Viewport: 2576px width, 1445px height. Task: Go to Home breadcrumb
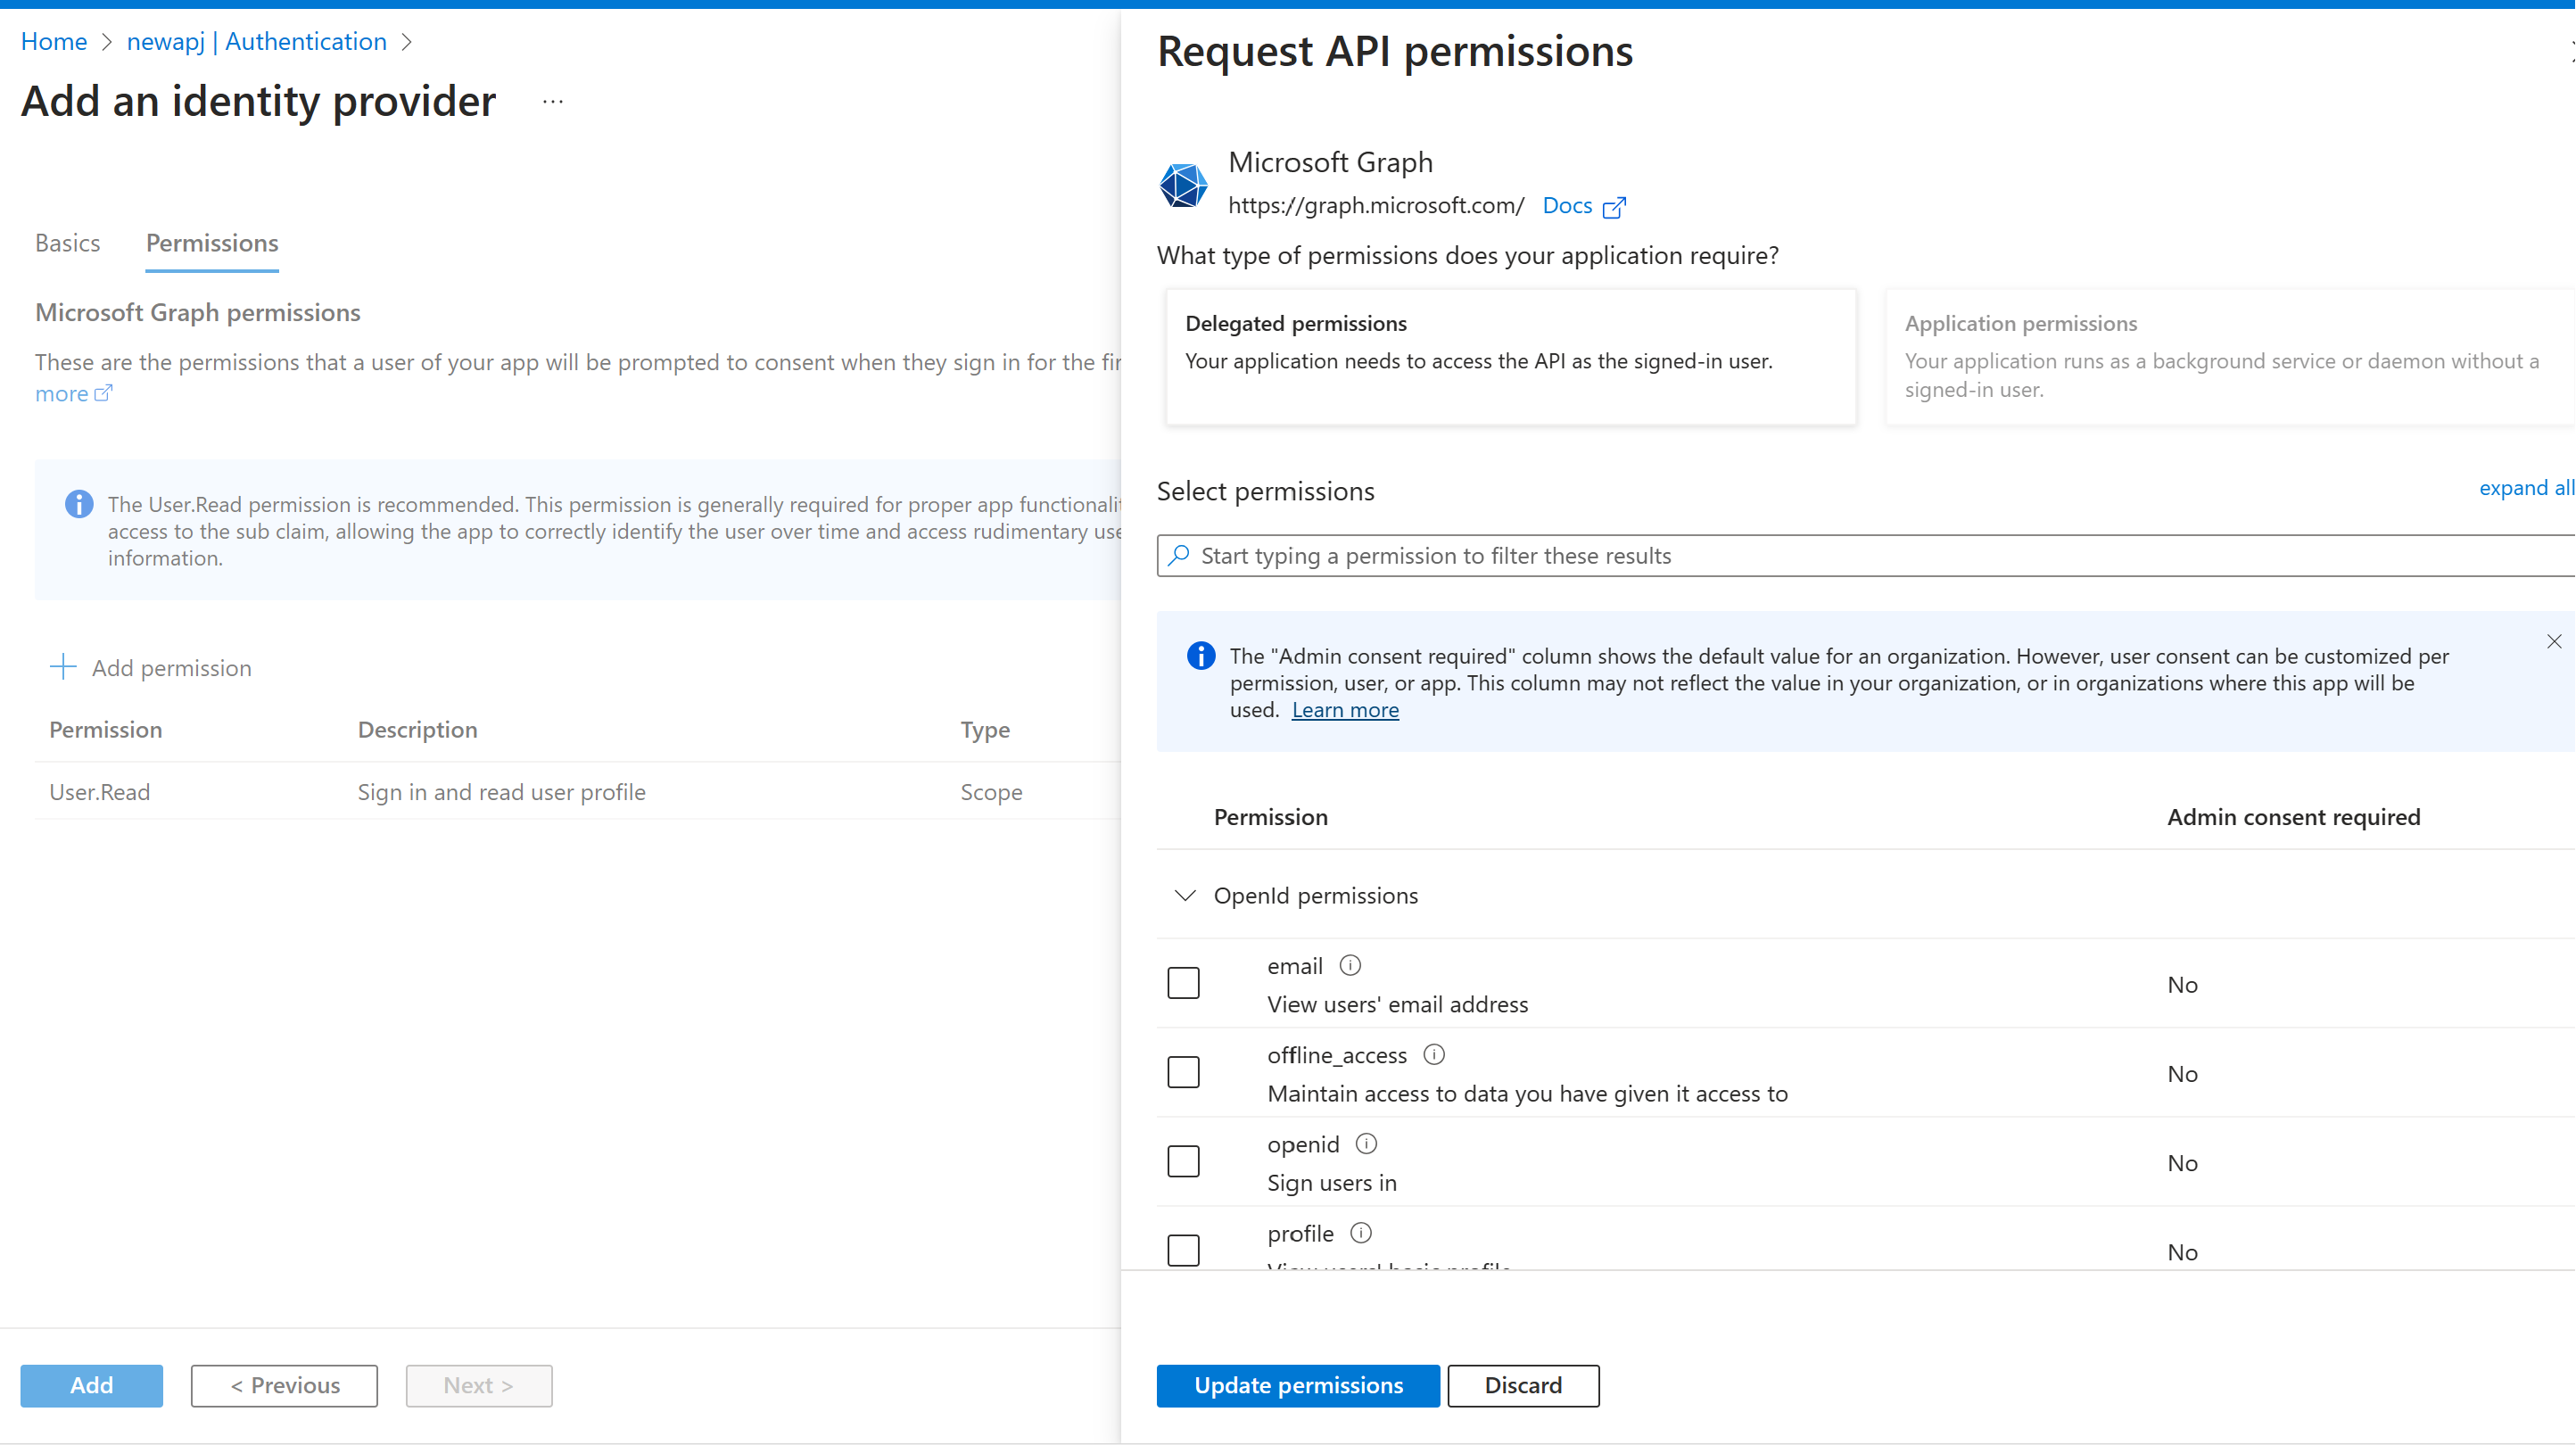[54, 42]
